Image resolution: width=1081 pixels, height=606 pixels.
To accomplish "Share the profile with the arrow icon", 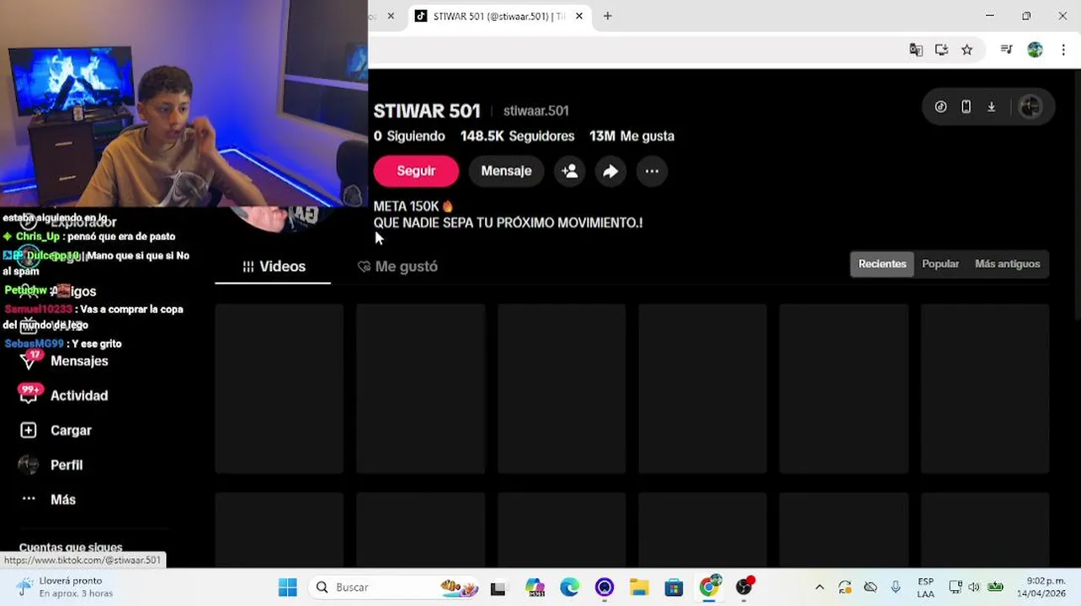I will tap(610, 171).
